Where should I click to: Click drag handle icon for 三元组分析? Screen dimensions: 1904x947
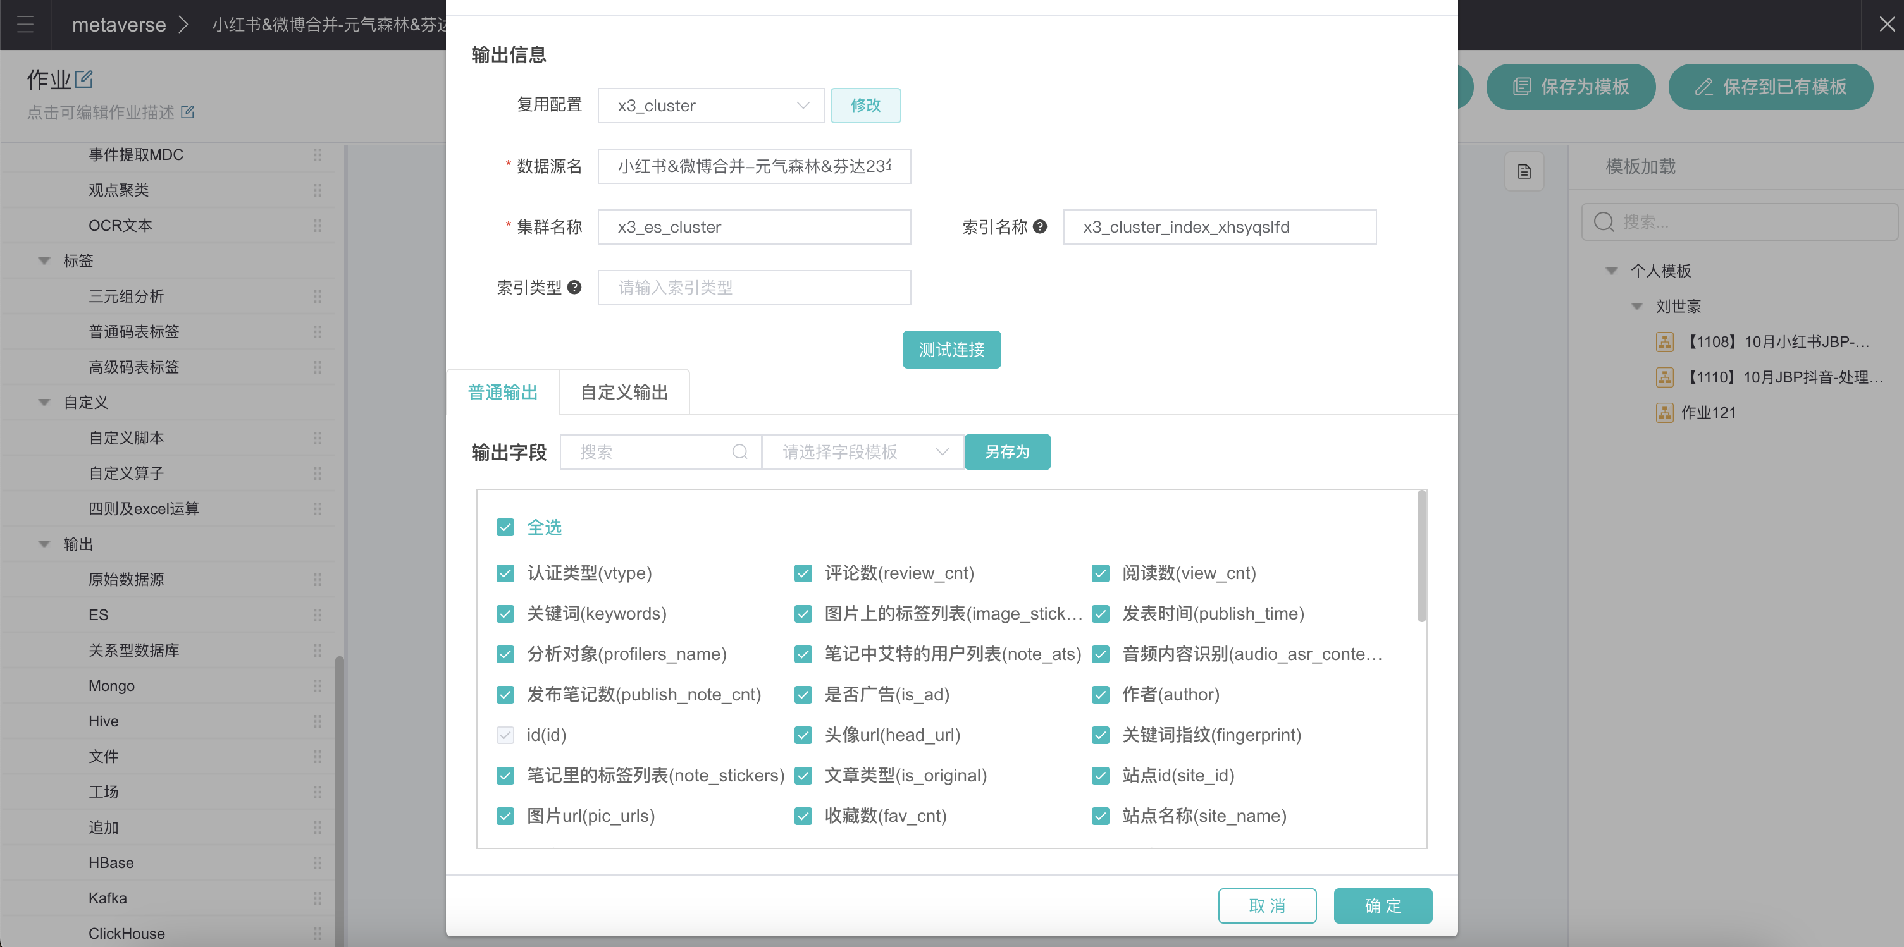[x=317, y=296]
